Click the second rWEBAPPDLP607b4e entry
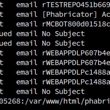Screen dimensions: 110x110 tap(76, 62)
